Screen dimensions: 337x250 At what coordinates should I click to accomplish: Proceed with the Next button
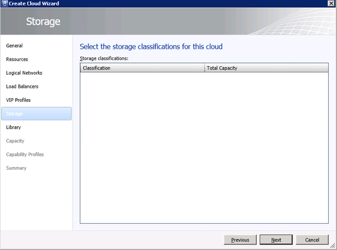coord(276,239)
